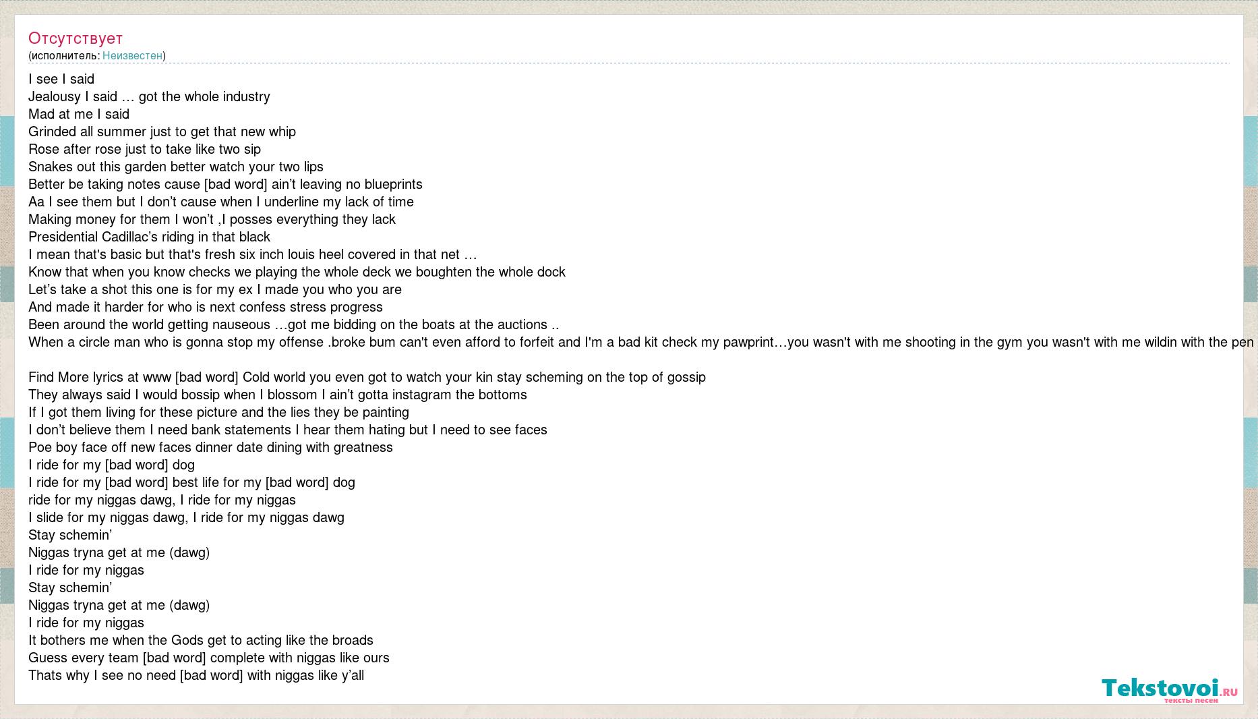Click the Tekstovoi.ru logo
The width and height of the screenshot is (1258, 719).
1170,690
